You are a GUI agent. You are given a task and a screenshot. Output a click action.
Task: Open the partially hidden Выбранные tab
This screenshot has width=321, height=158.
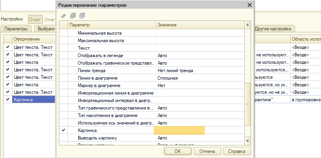[x=45, y=29]
